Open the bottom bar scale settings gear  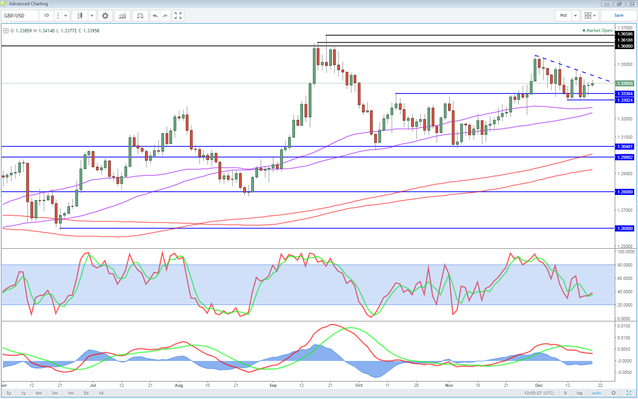click(x=614, y=393)
